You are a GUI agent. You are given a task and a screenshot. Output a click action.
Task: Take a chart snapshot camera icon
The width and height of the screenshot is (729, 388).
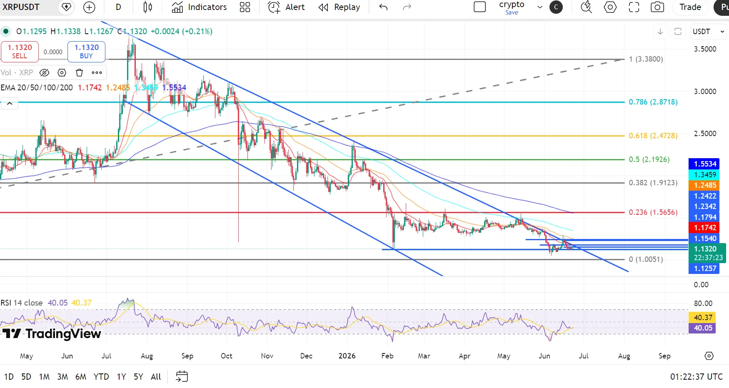click(657, 7)
